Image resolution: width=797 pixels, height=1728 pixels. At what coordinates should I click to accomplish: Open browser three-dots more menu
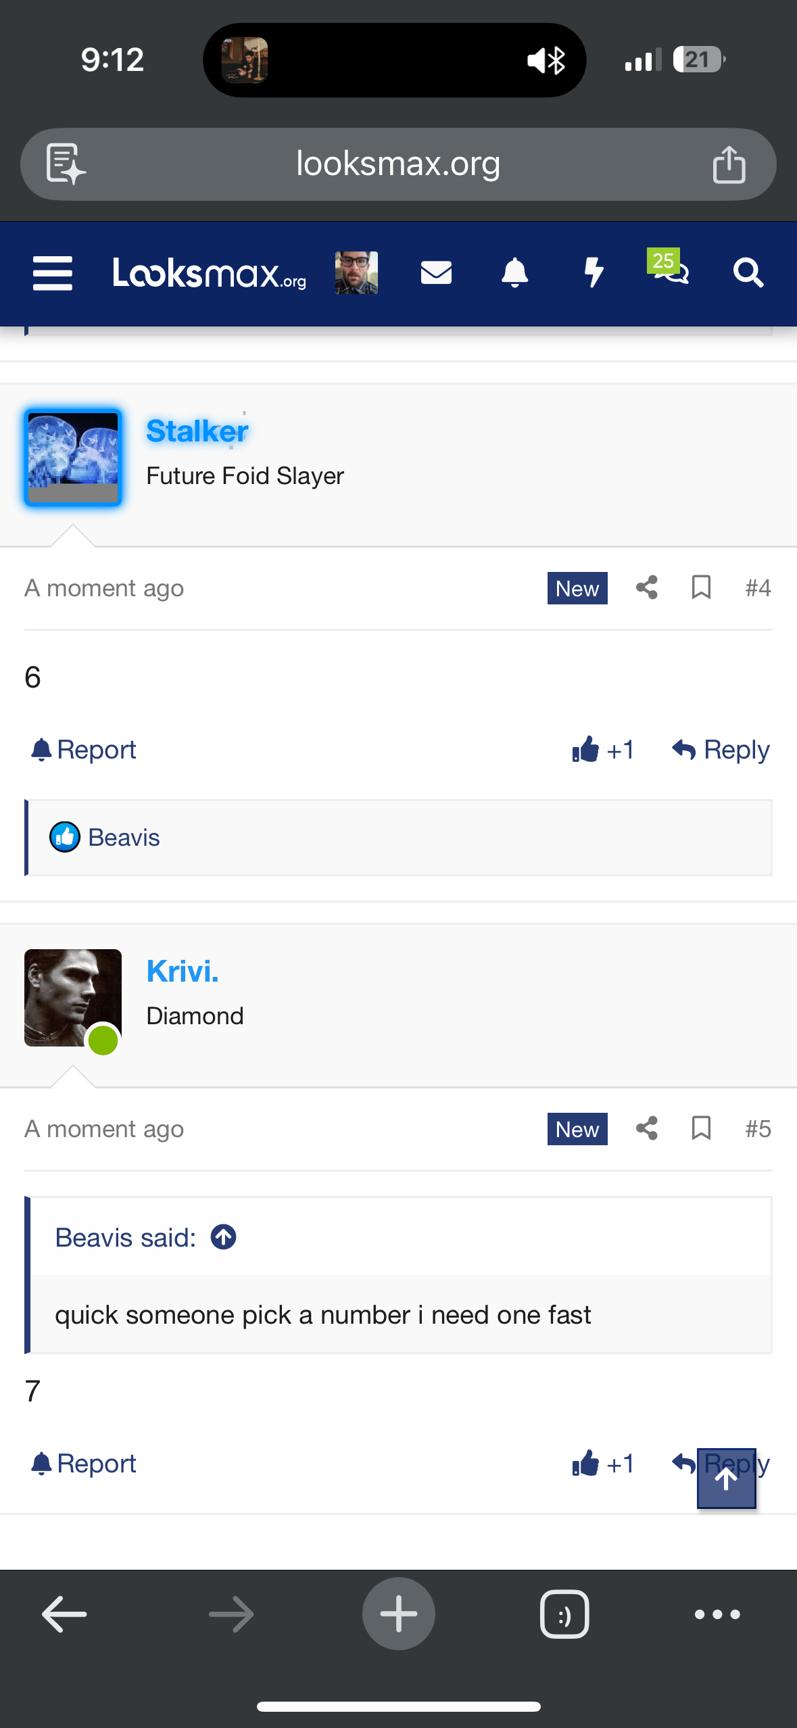(717, 1614)
